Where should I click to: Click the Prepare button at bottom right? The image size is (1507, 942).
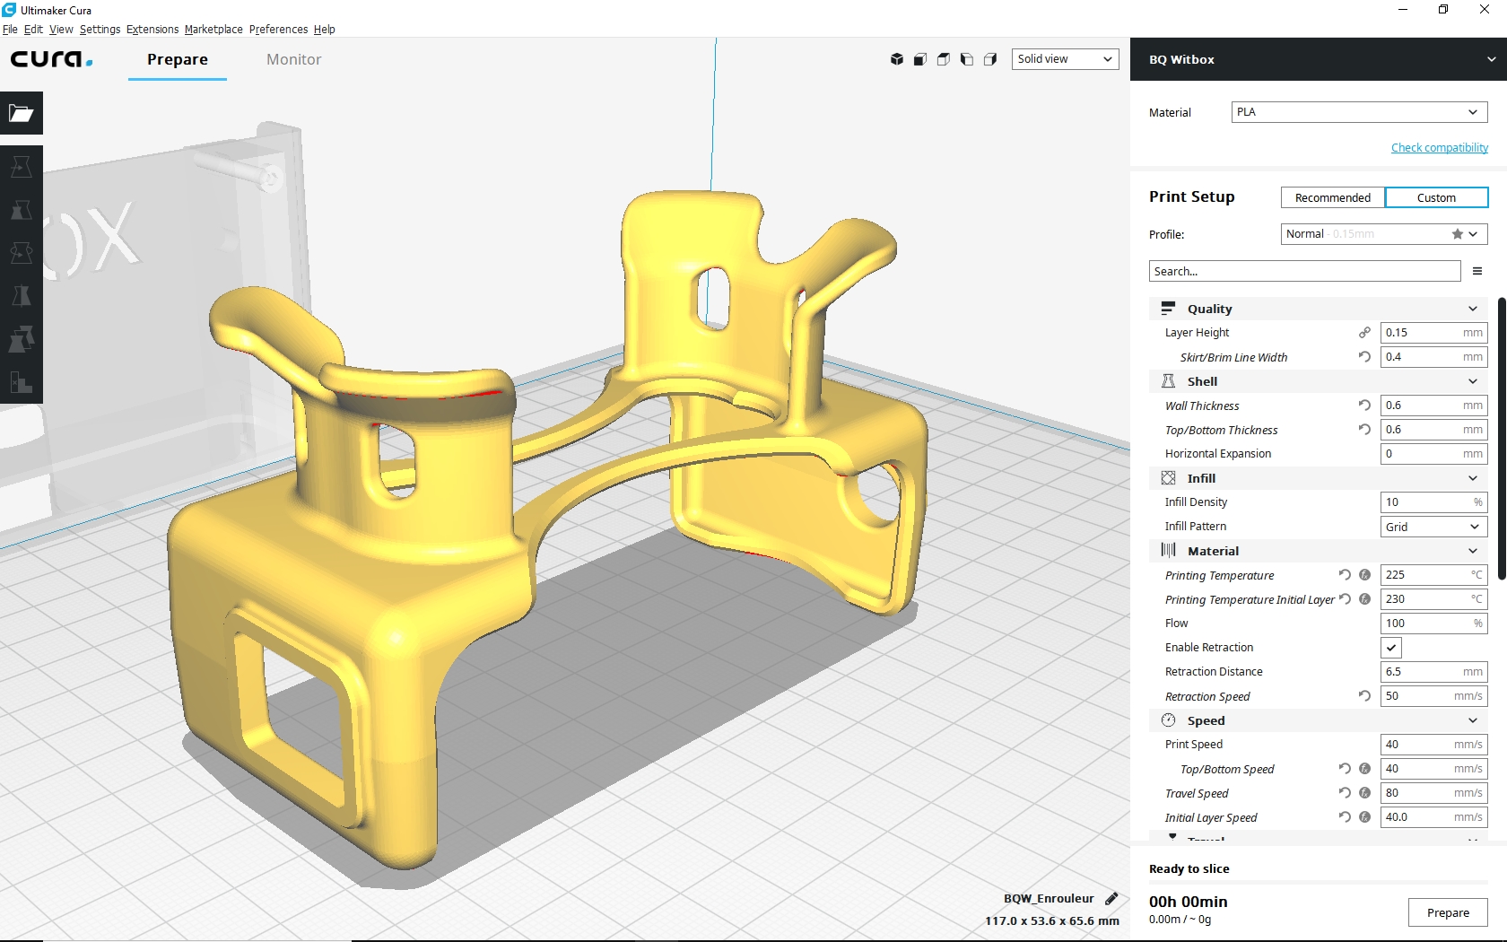pyautogui.click(x=1448, y=912)
